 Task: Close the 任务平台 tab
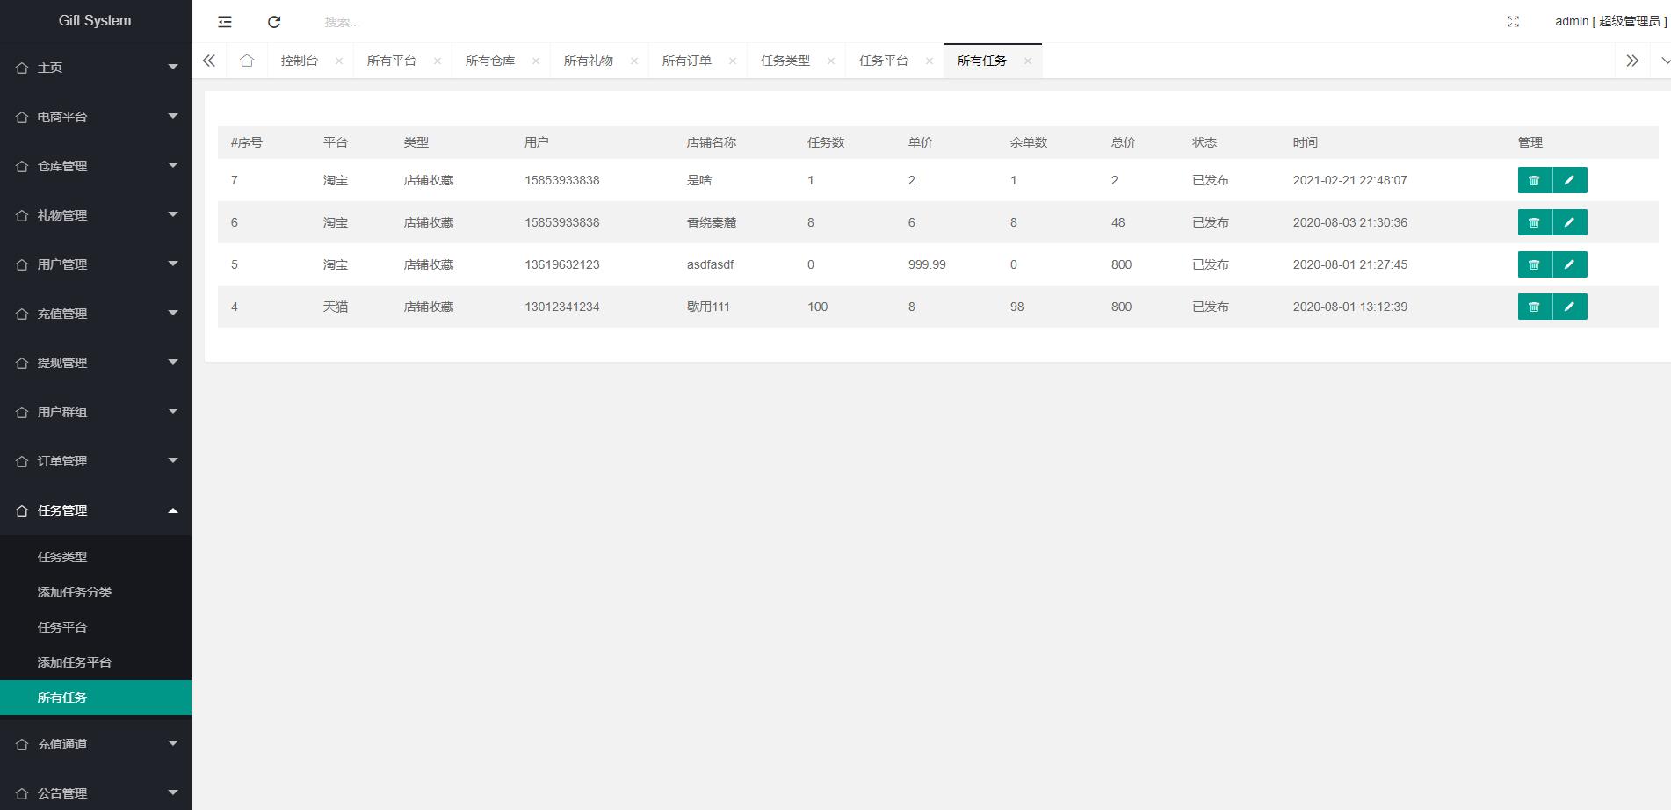(x=930, y=61)
